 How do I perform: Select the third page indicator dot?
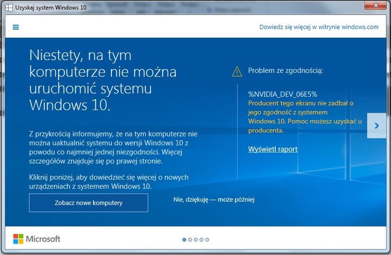[196, 240]
